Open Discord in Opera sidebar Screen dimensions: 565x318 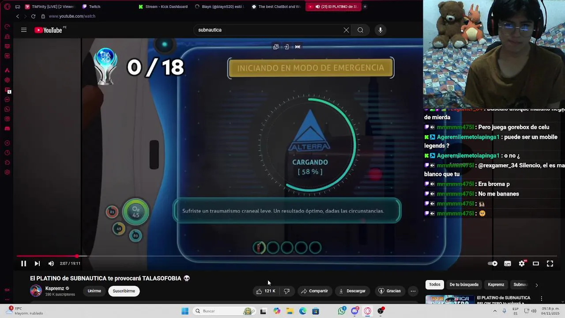(x=7, y=129)
